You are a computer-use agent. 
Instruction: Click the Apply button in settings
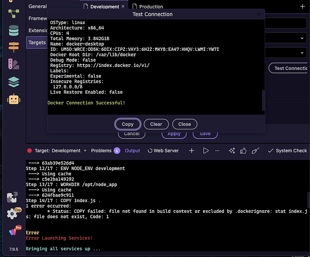point(174,135)
